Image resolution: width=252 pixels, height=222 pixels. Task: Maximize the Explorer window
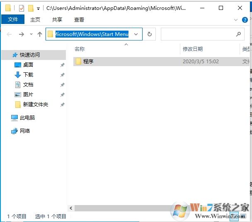pyautogui.click(x=221, y=8)
